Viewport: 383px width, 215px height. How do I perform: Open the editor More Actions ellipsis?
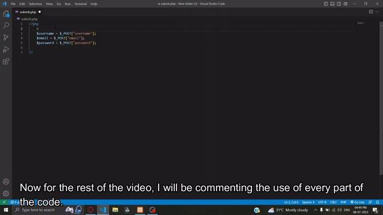pos(378,12)
